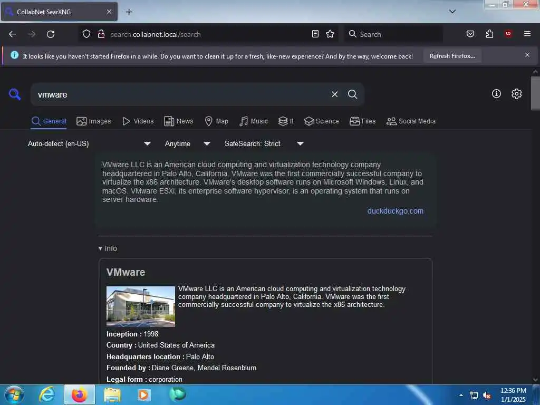Viewport: 540px width, 405px height.
Task: Clear the vmware search query
Action: click(x=334, y=94)
